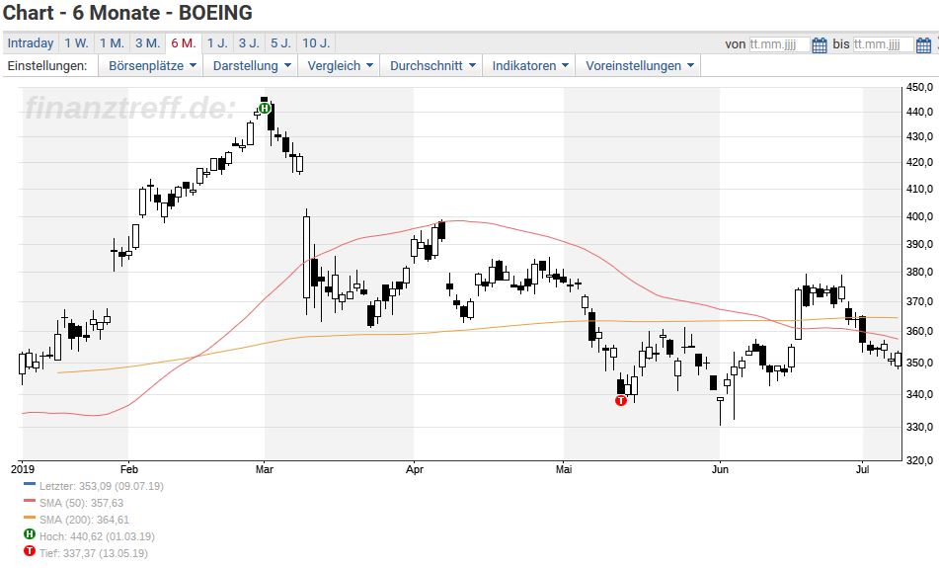
Task: Click the 'Feb' x-axis label
Action: [128, 469]
